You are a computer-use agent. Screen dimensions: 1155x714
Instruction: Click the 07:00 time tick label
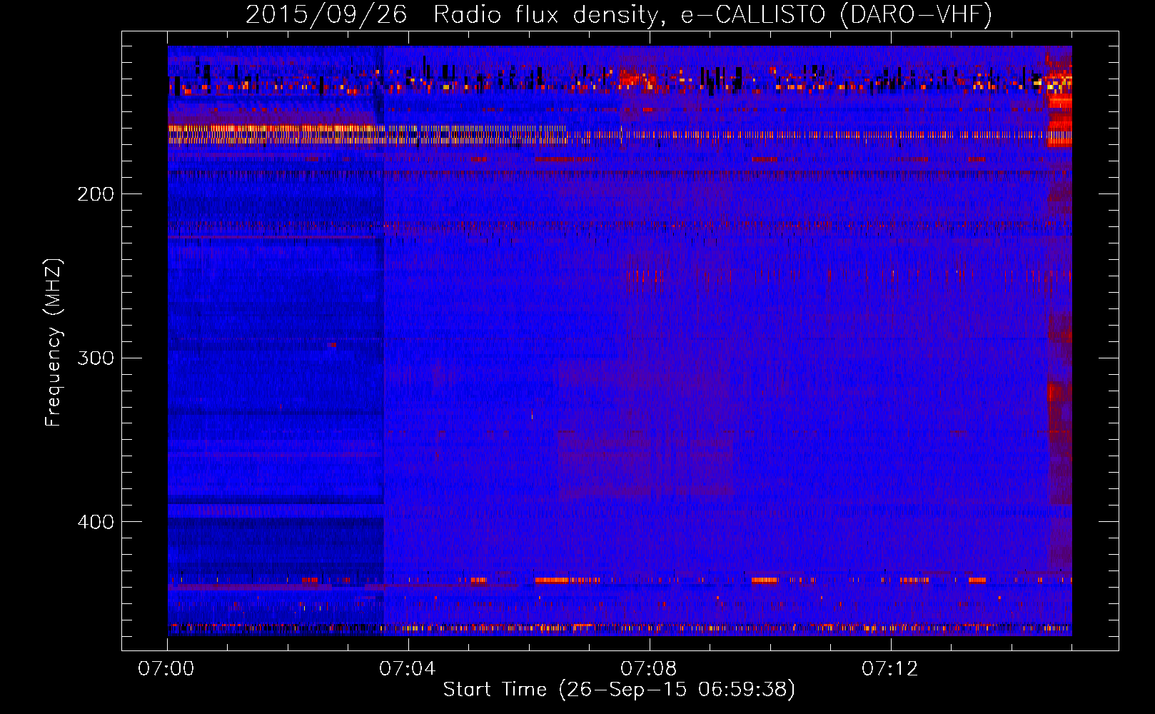tap(166, 669)
